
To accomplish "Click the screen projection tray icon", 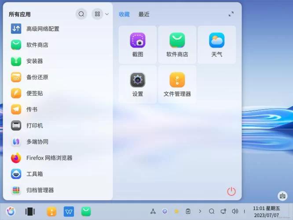I will [x=223, y=211].
